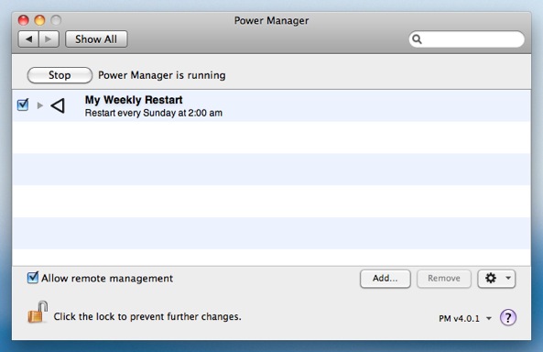Click Show All preferences
The height and width of the screenshot is (352, 543).
point(96,39)
